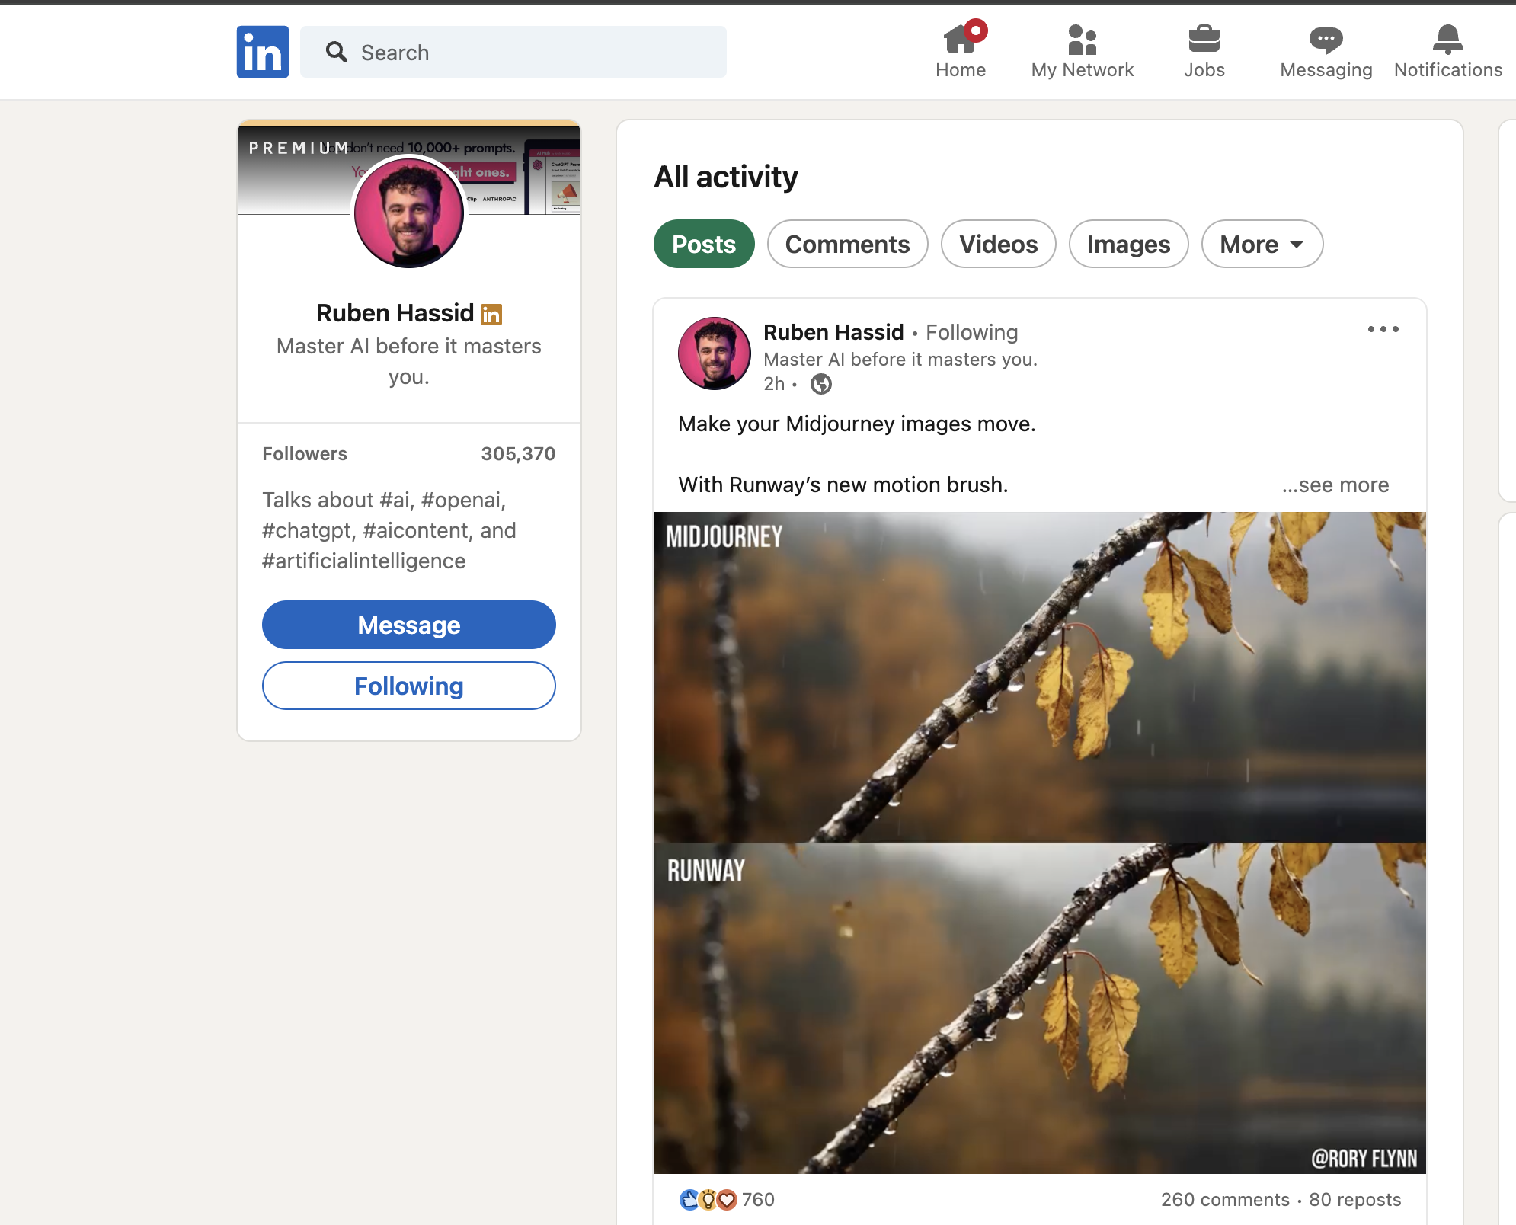This screenshot has width=1516, height=1225.
Task: Click the Search input field
Action: click(513, 51)
